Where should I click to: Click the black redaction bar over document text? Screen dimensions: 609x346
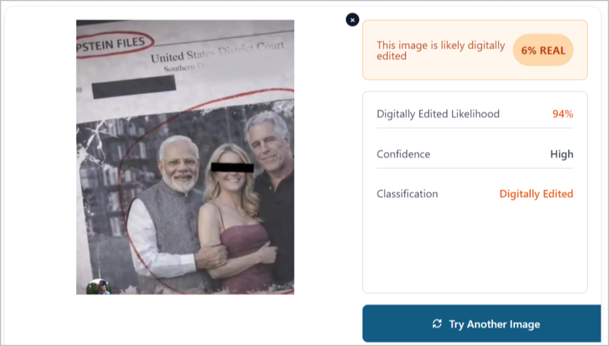point(134,86)
